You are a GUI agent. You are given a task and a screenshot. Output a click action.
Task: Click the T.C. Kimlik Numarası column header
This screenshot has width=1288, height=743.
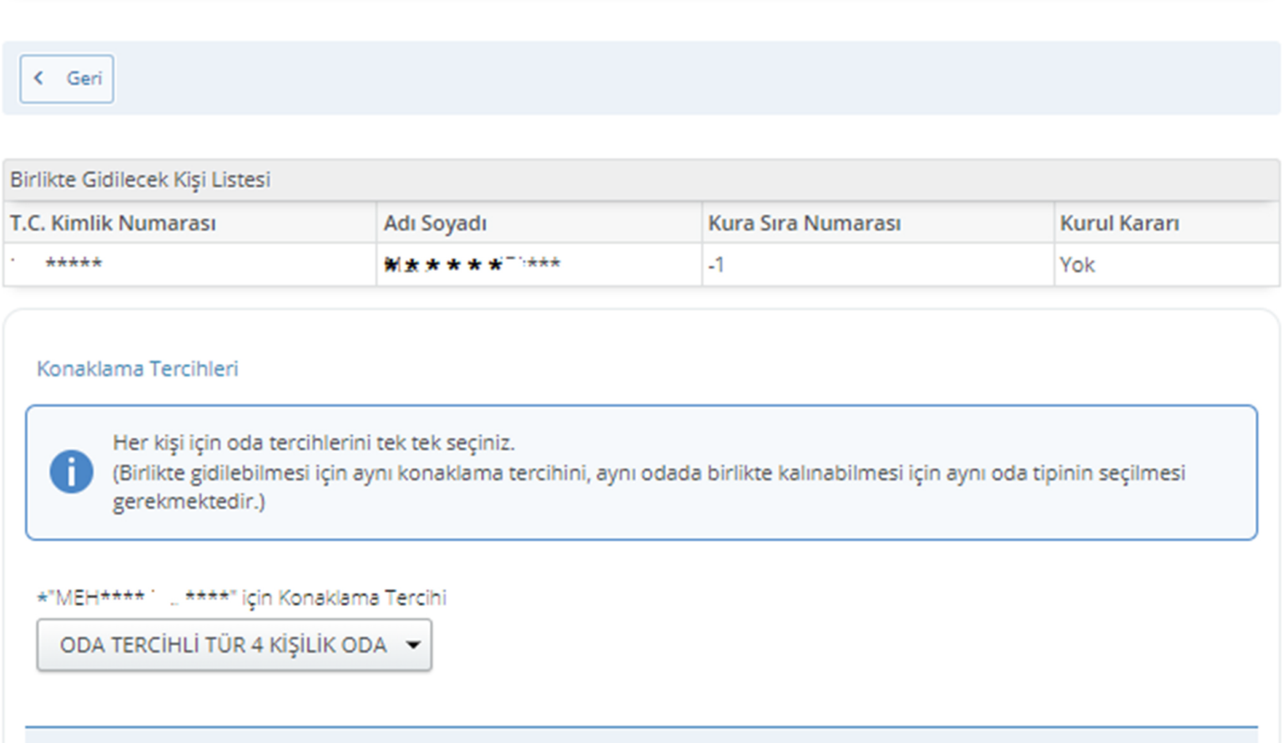coord(111,222)
